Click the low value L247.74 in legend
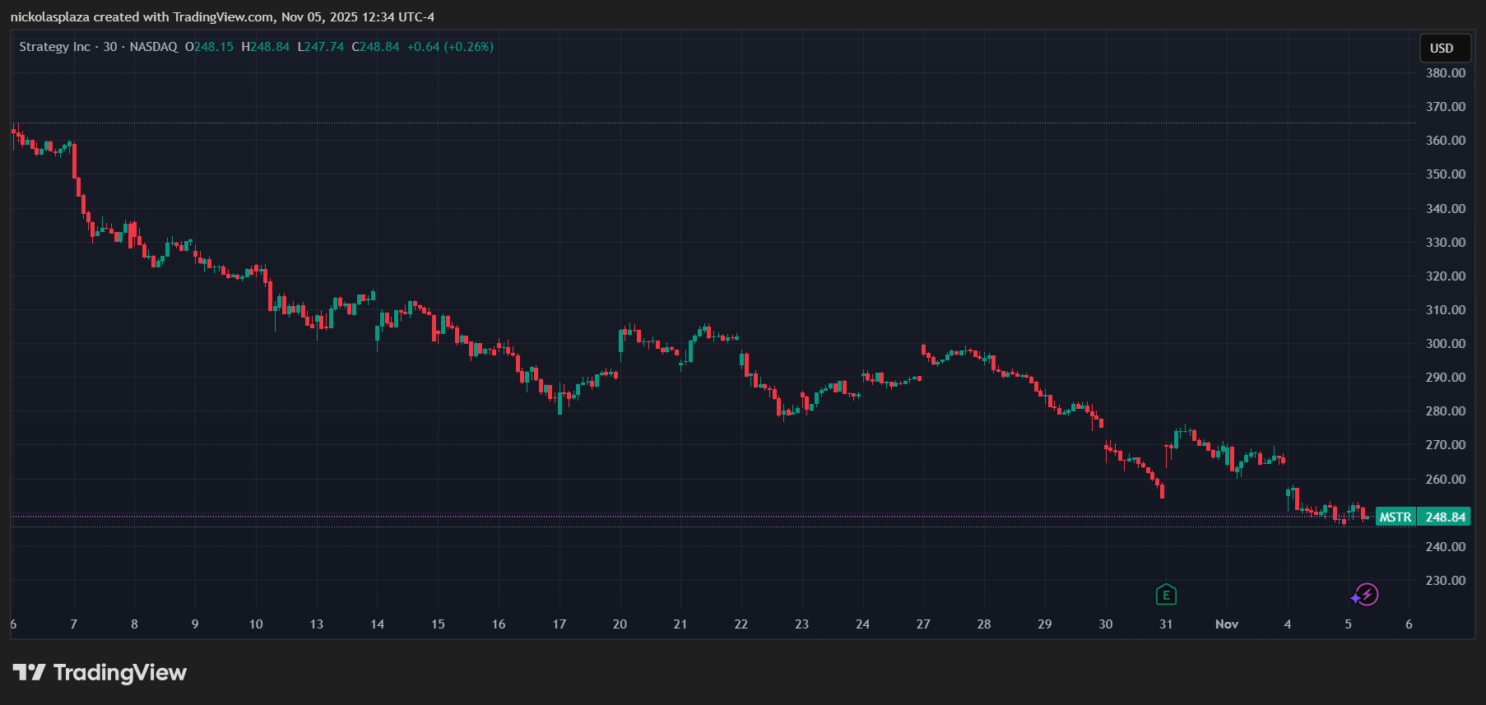This screenshot has height=705, width=1486. pos(321,47)
